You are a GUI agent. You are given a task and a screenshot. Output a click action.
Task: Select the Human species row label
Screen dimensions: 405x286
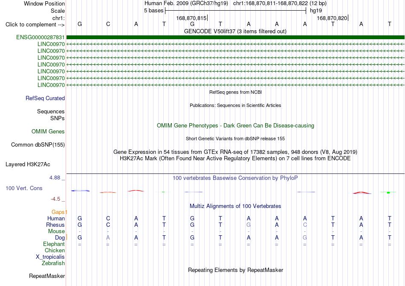click(x=56, y=218)
